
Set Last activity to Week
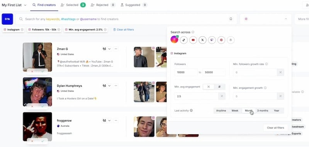pyautogui.click(x=235, y=110)
